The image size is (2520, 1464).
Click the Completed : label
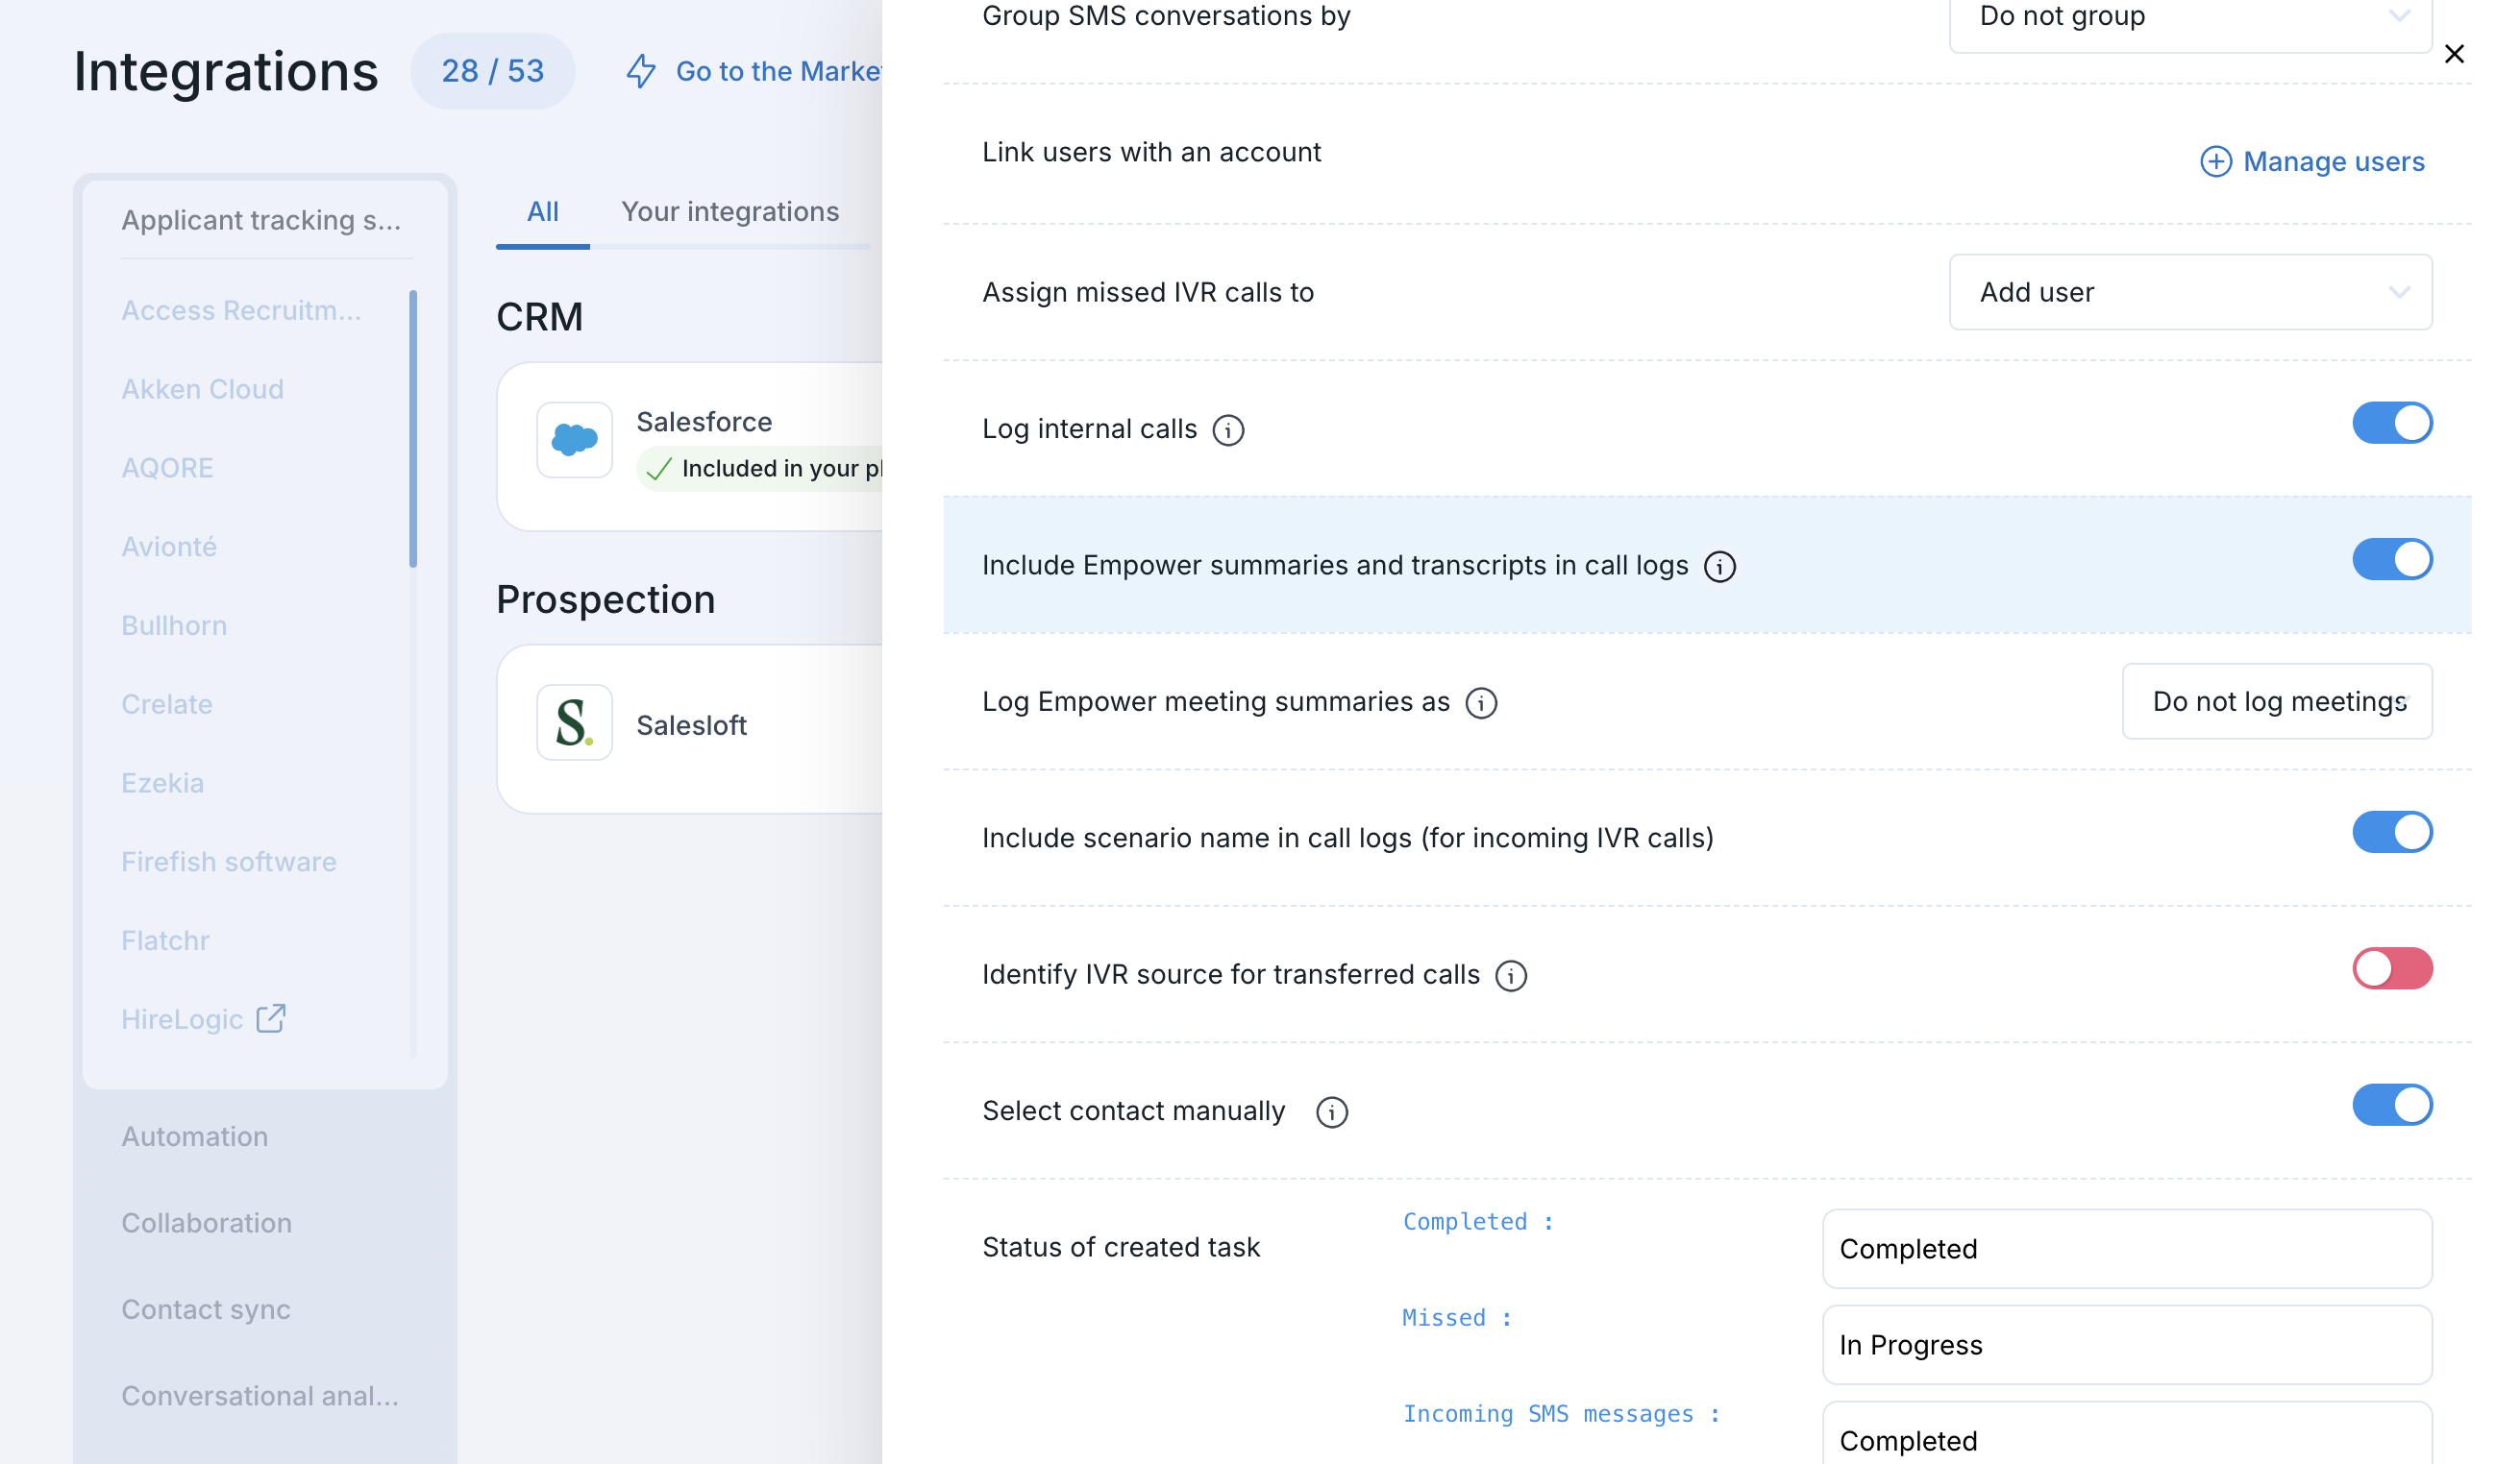pyautogui.click(x=1478, y=1222)
